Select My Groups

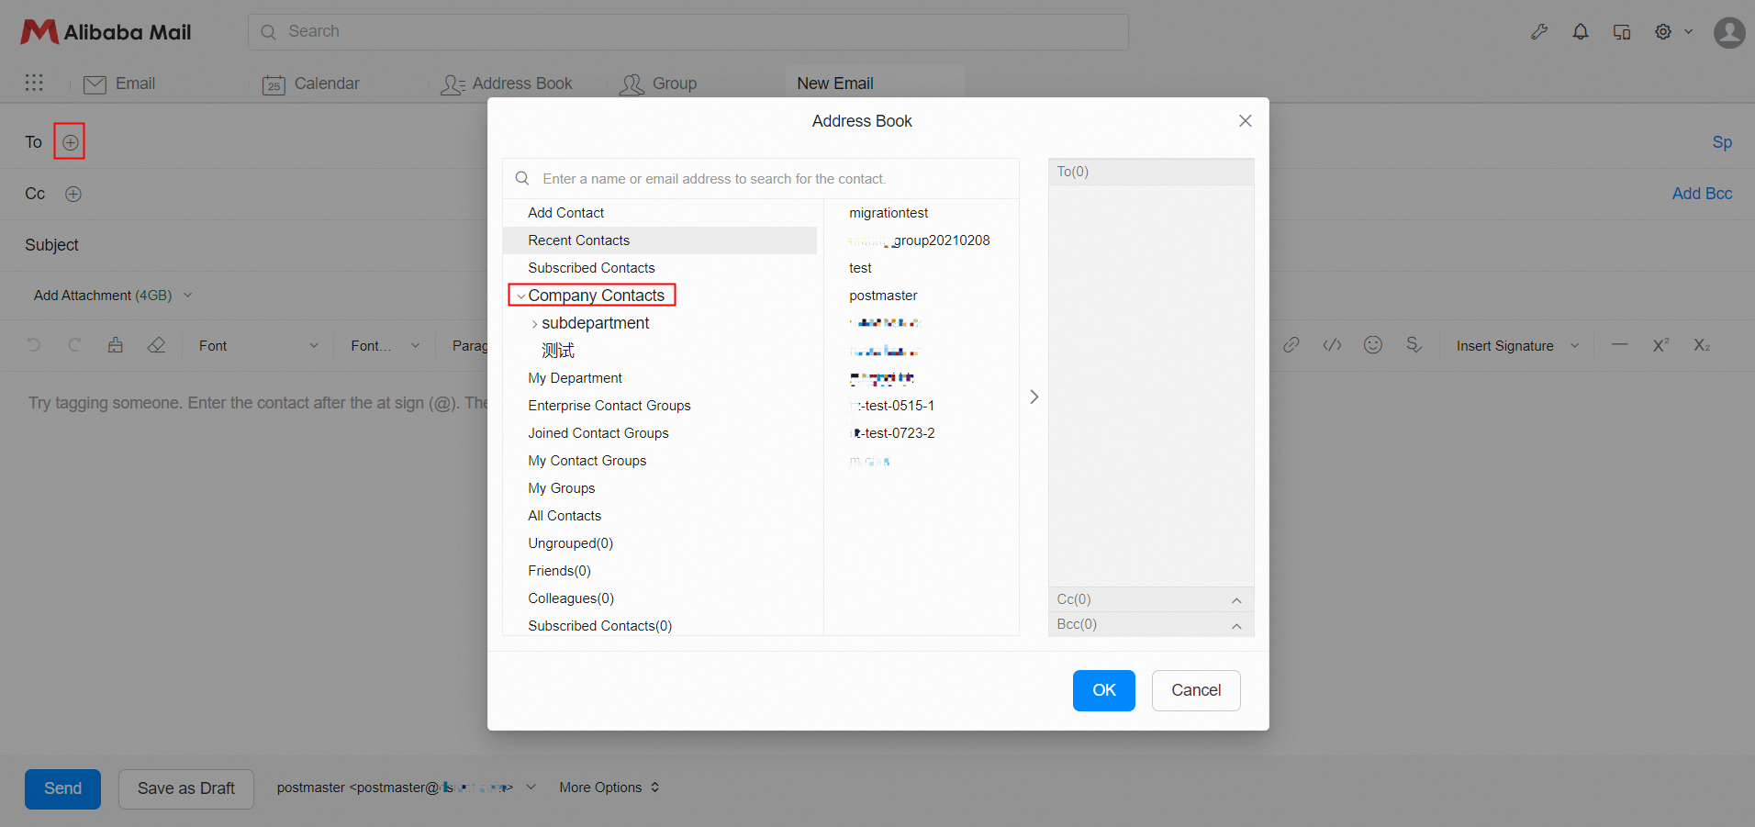pyautogui.click(x=561, y=488)
